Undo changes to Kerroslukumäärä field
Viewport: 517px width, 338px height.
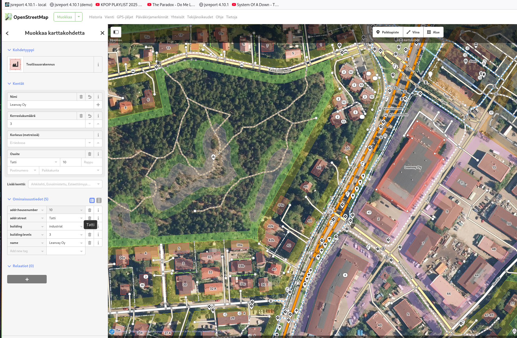coord(90,116)
